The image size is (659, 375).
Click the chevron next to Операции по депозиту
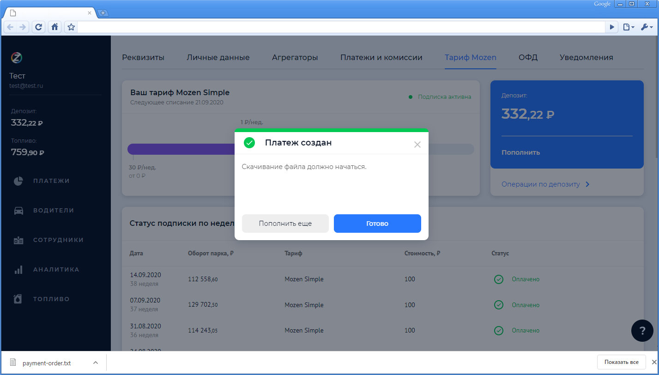click(x=587, y=184)
